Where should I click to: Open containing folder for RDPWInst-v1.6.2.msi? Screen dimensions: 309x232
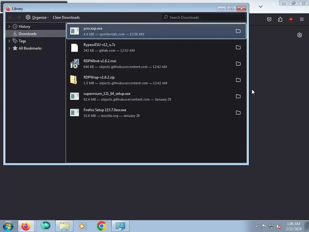pyautogui.click(x=238, y=63)
